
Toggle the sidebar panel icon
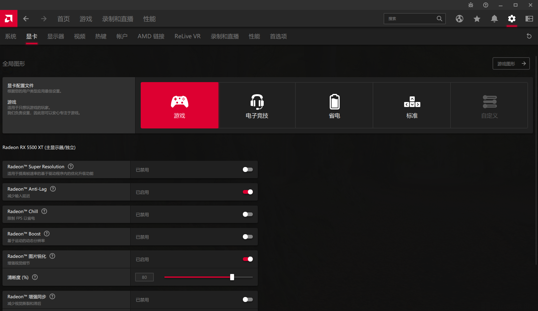pos(529,19)
